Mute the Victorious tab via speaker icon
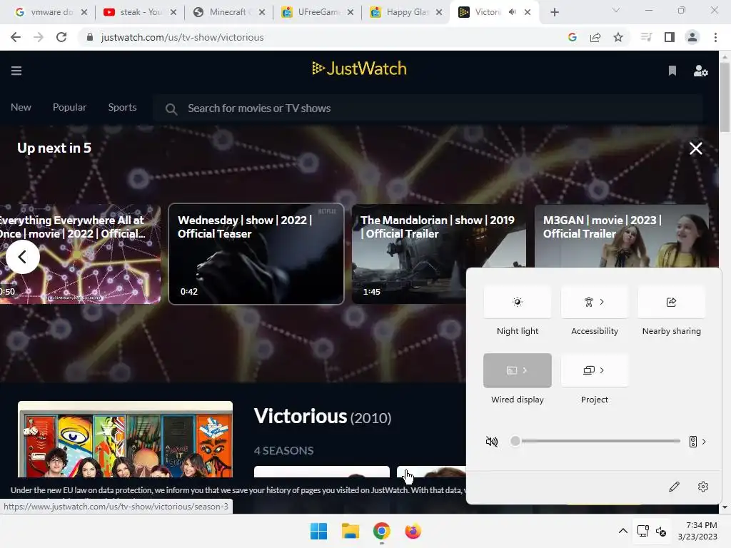731x548 pixels. [x=513, y=12]
